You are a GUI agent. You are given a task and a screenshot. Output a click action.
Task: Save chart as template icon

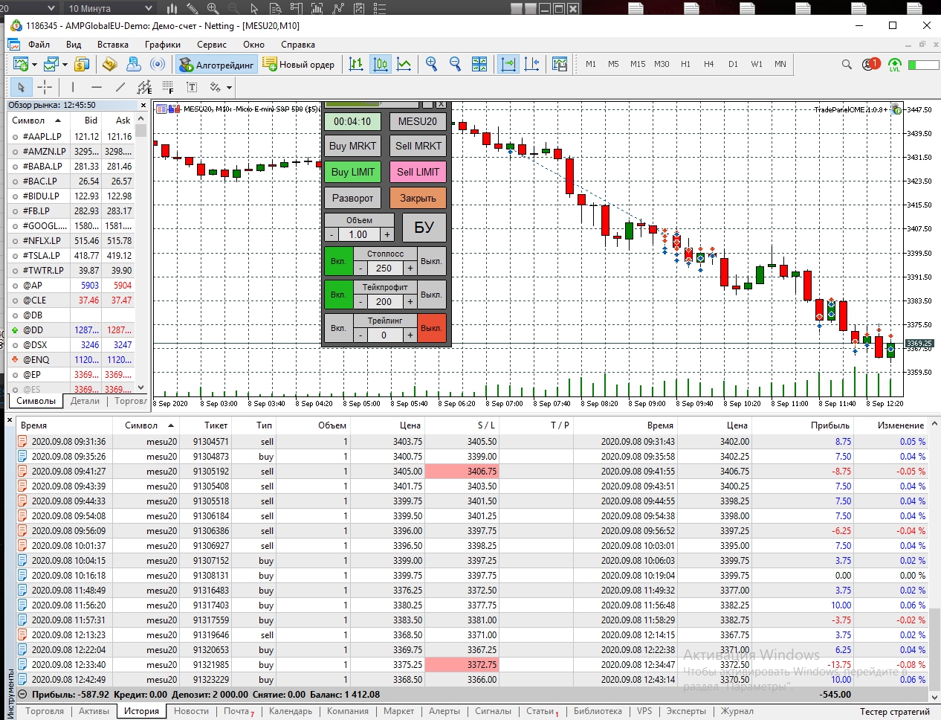[560, 65]
